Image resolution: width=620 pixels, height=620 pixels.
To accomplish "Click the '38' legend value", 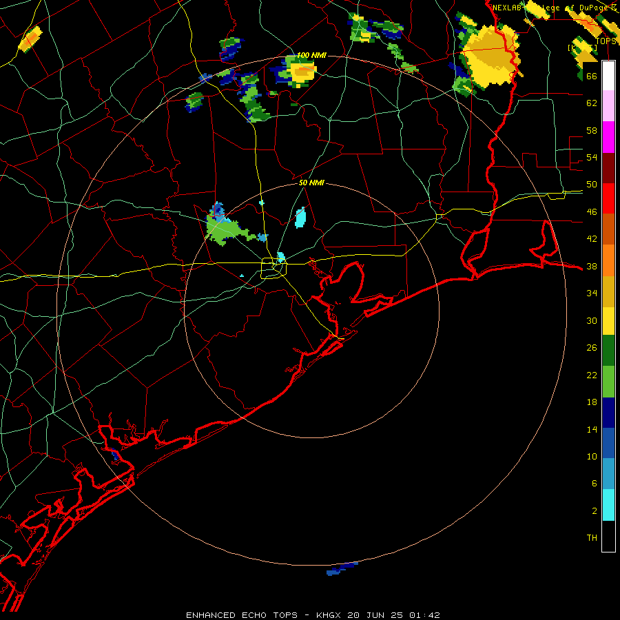I will [x=592, y=266].
